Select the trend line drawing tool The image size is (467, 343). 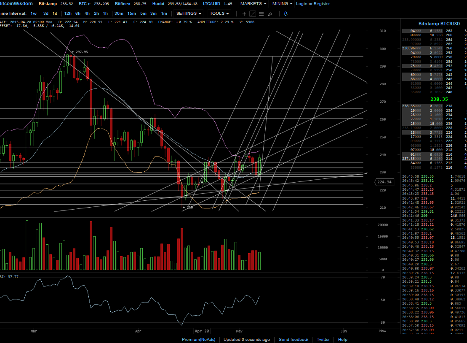pos(253,14)
